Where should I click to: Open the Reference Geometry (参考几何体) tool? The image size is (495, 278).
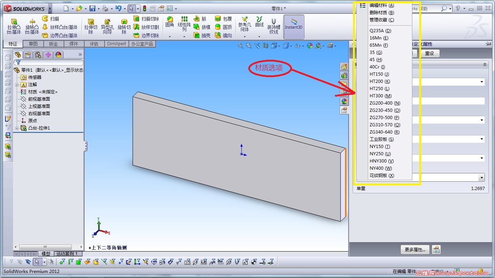click(245, 24)
